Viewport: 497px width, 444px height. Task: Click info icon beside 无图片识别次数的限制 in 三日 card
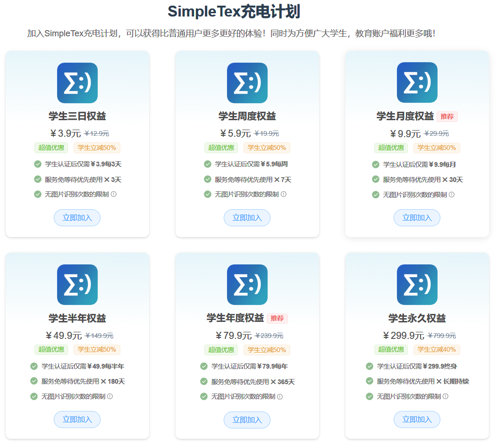(x=114, y=194)
